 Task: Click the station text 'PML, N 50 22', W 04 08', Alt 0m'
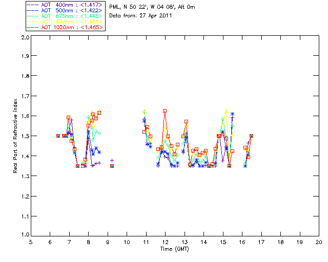tap(152, 7)
